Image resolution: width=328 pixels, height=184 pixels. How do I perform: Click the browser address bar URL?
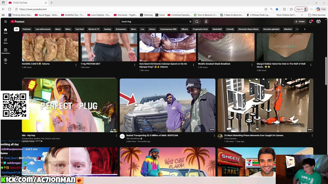click(x=33, y=9)
